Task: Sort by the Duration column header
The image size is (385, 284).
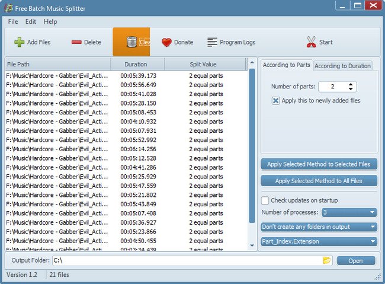Action: tap(138, 65)
